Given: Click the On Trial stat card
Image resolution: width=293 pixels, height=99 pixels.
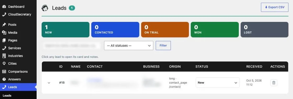Looking at the screenshot, I should [x=165, y=30].
